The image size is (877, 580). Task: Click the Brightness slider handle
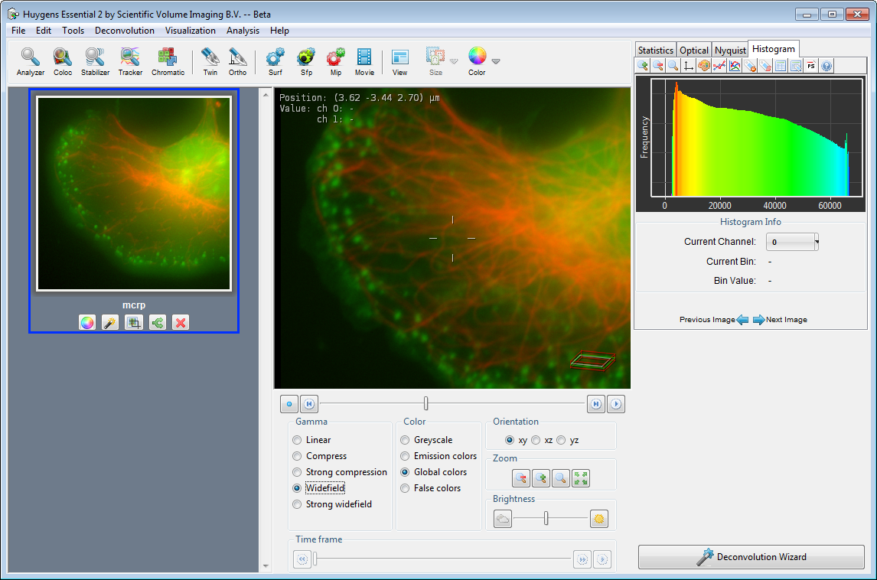click(546, 519)
